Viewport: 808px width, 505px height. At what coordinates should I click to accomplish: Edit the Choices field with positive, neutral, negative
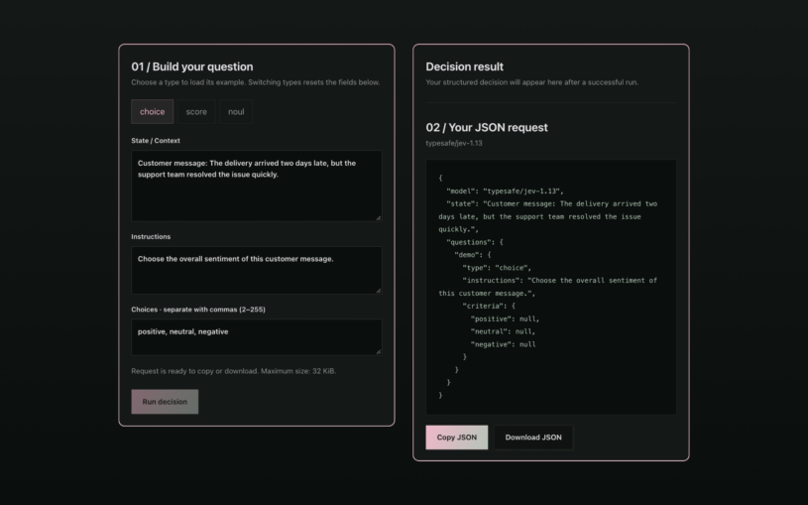click(x=257, y=337)
